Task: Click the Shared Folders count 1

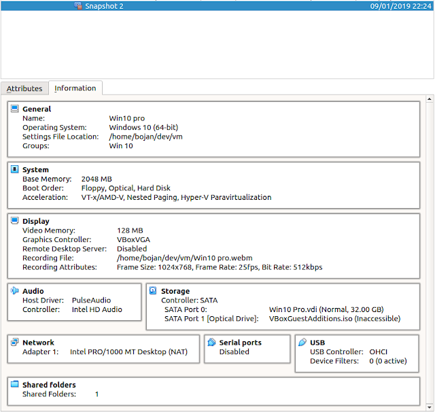Action: (x=97, y=394)
